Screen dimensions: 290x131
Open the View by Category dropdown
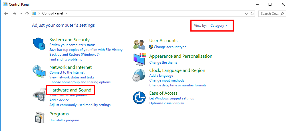tap(219, 26)
